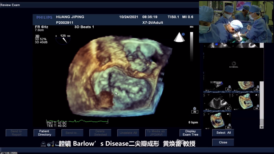Click the Select All button

(x=223, y=133)
